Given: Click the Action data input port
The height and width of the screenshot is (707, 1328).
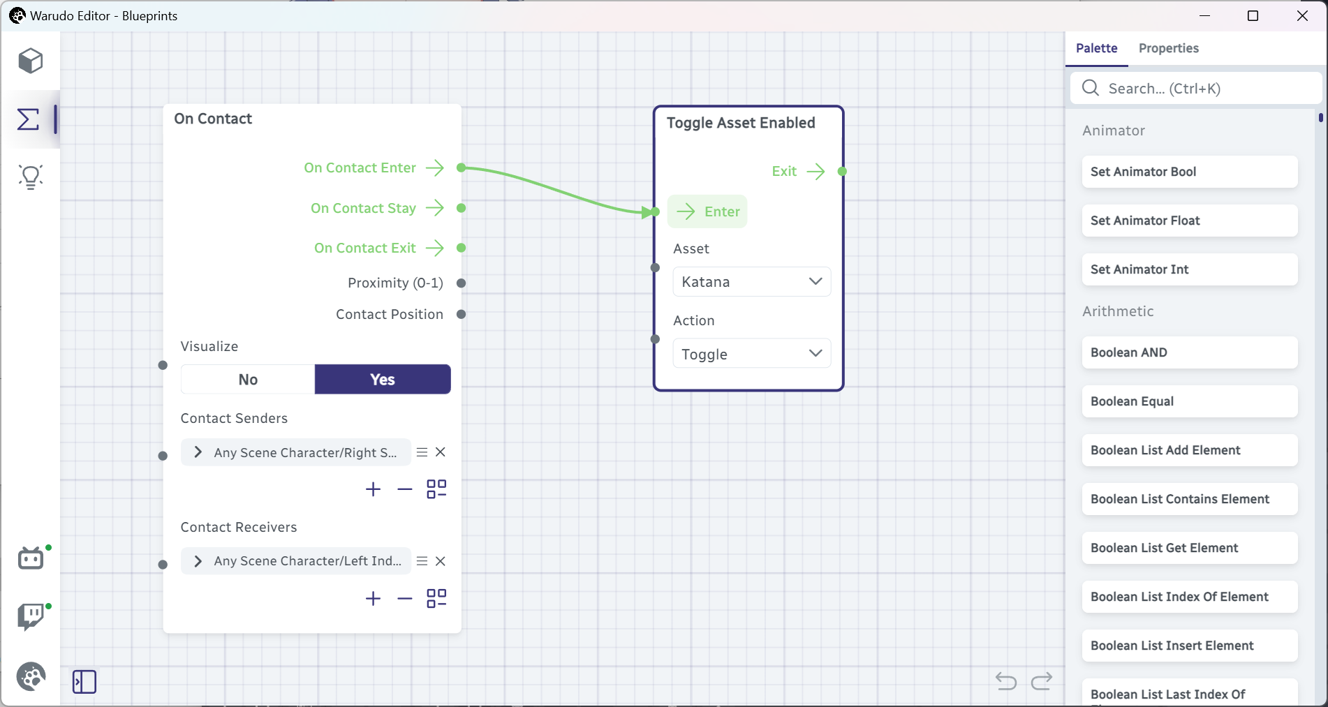Looking at the screenshot, I should (x=655, y=339).
